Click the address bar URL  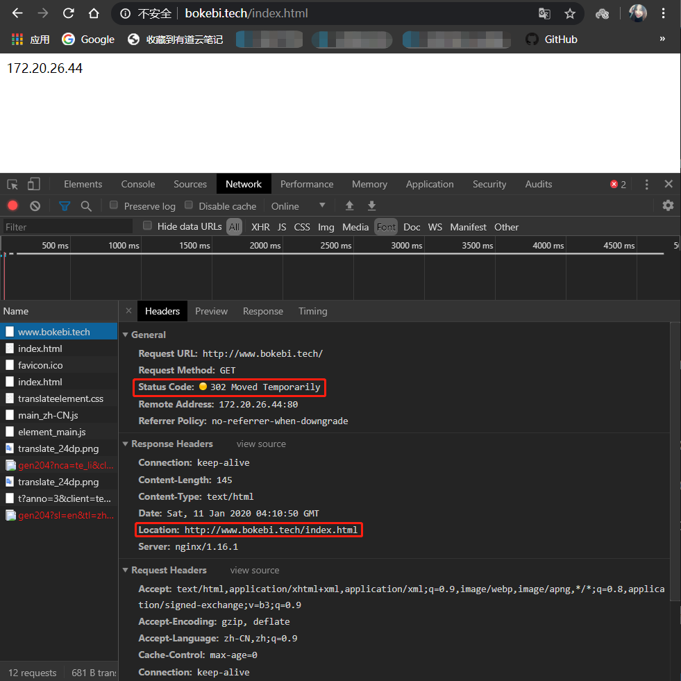(x=246, y=13)
